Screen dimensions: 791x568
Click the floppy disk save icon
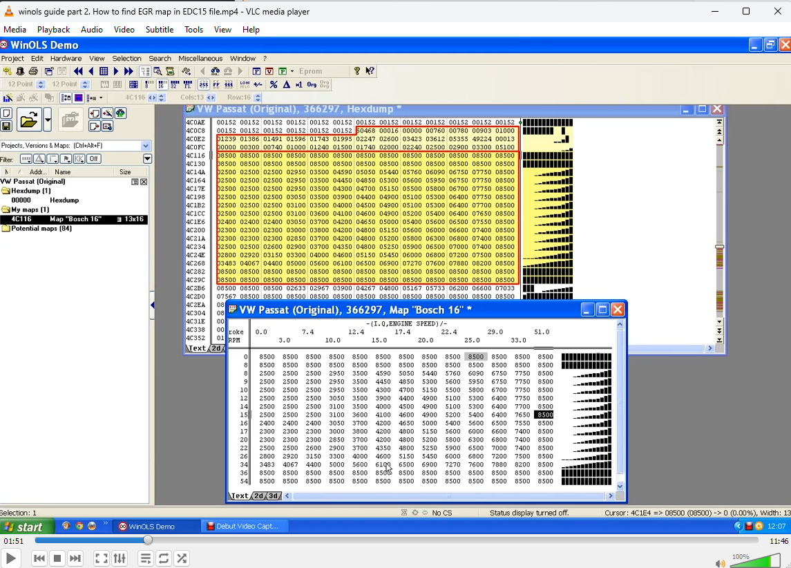(6, 126)
